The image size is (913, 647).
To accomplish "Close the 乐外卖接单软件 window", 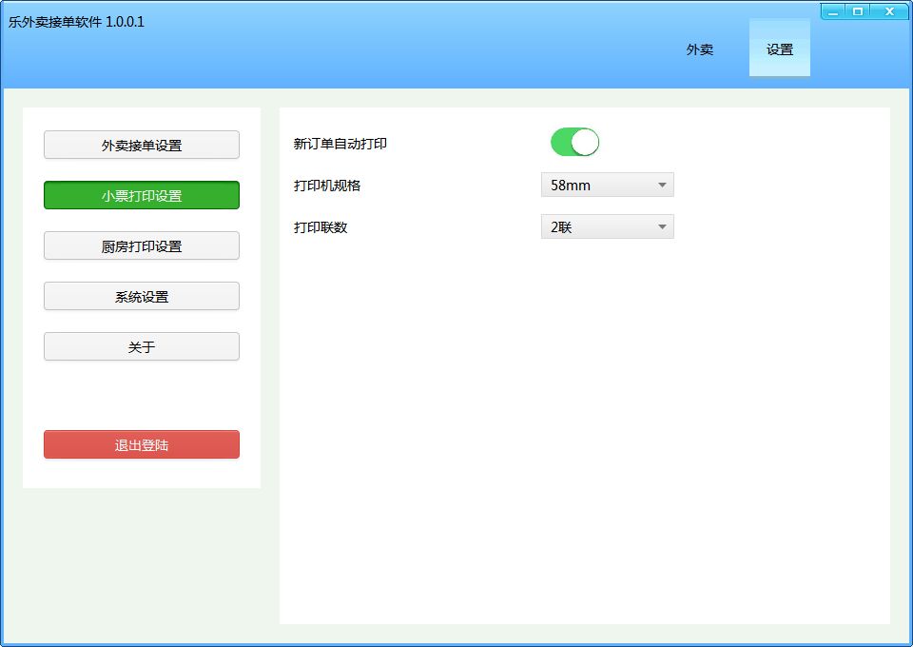I will 890,11.
